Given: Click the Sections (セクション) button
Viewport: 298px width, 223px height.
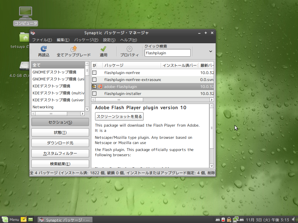Looking at the screenshot, I should [60, 122].
